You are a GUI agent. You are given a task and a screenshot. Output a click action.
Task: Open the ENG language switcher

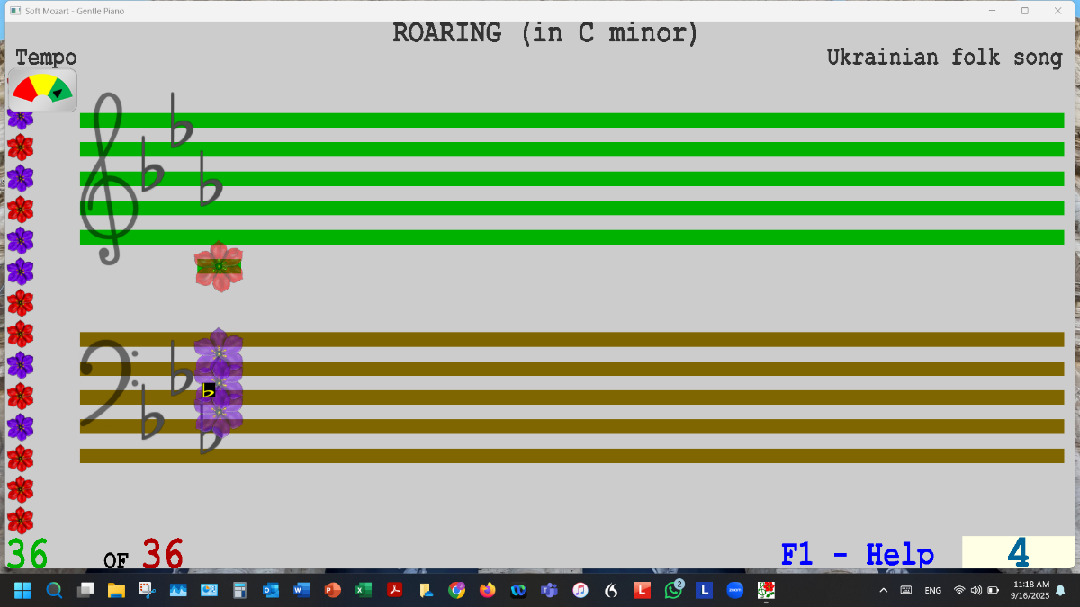coord(933,590)
